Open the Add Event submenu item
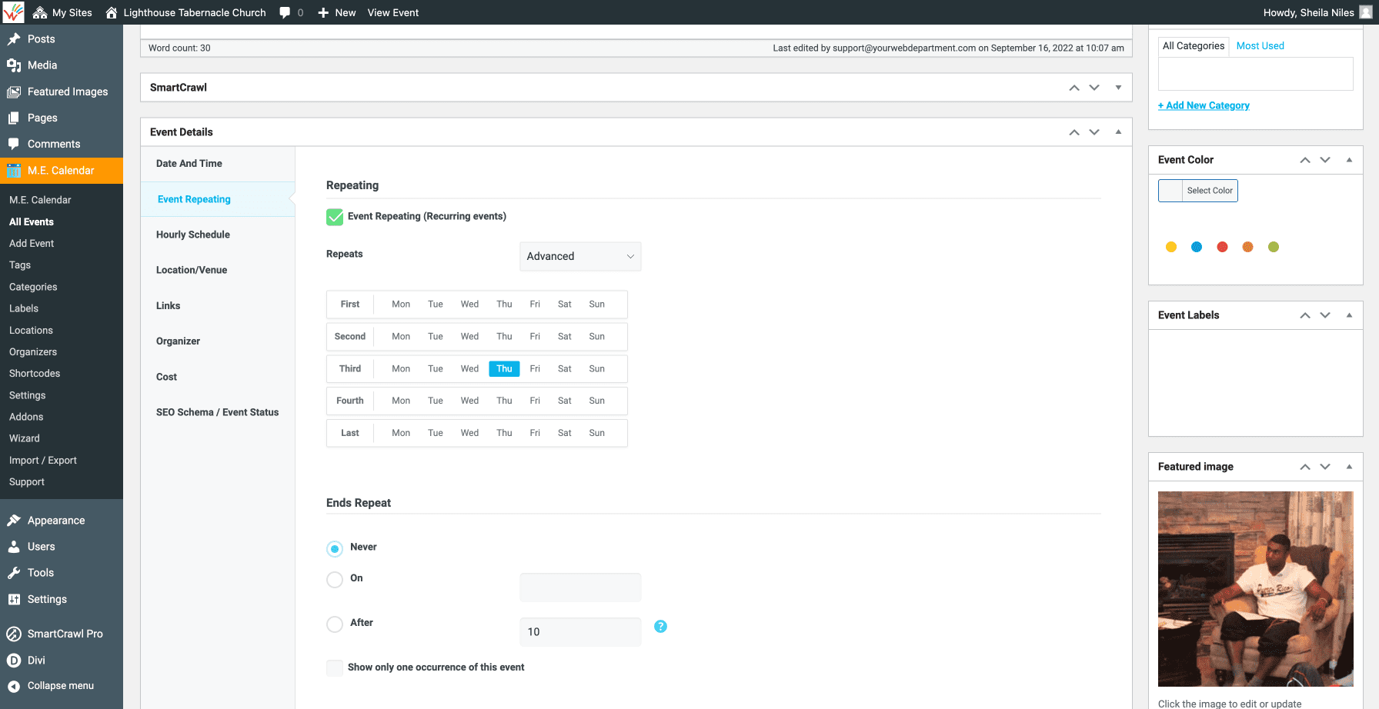The height and width of the screenshot is (709, 1379). pos(32,244)
